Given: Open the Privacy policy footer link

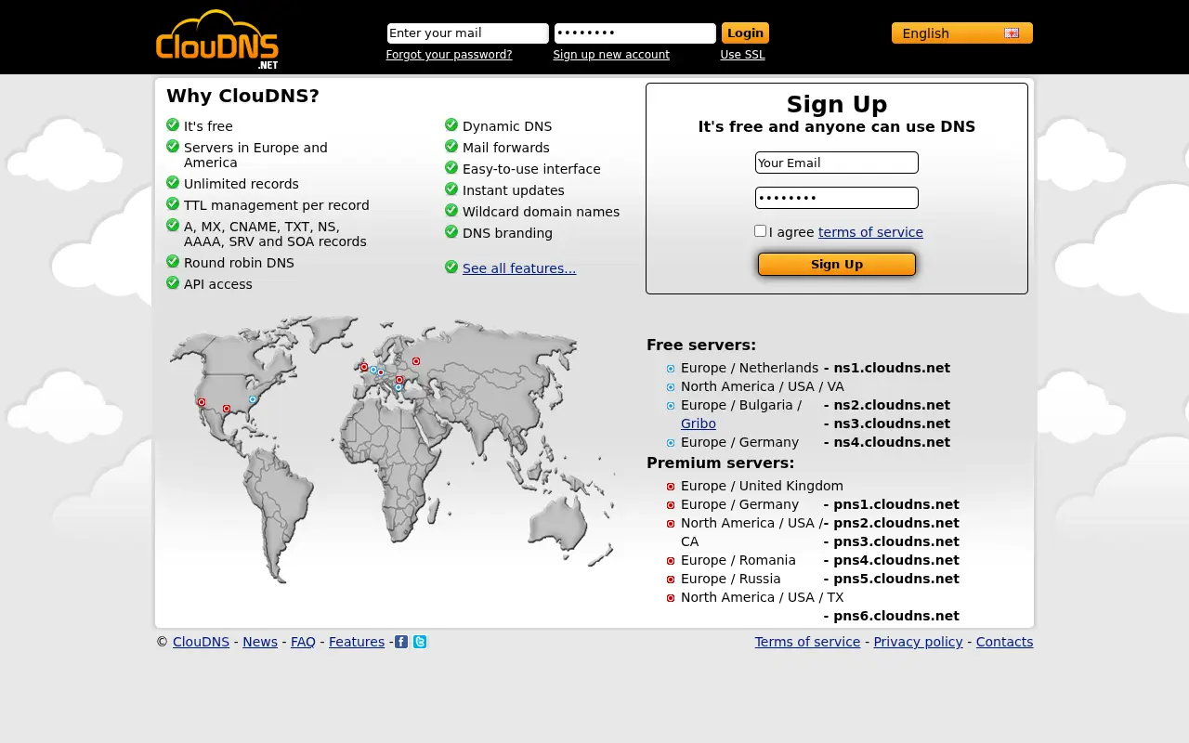Looking at the screenshot, I should pos(918,642).
